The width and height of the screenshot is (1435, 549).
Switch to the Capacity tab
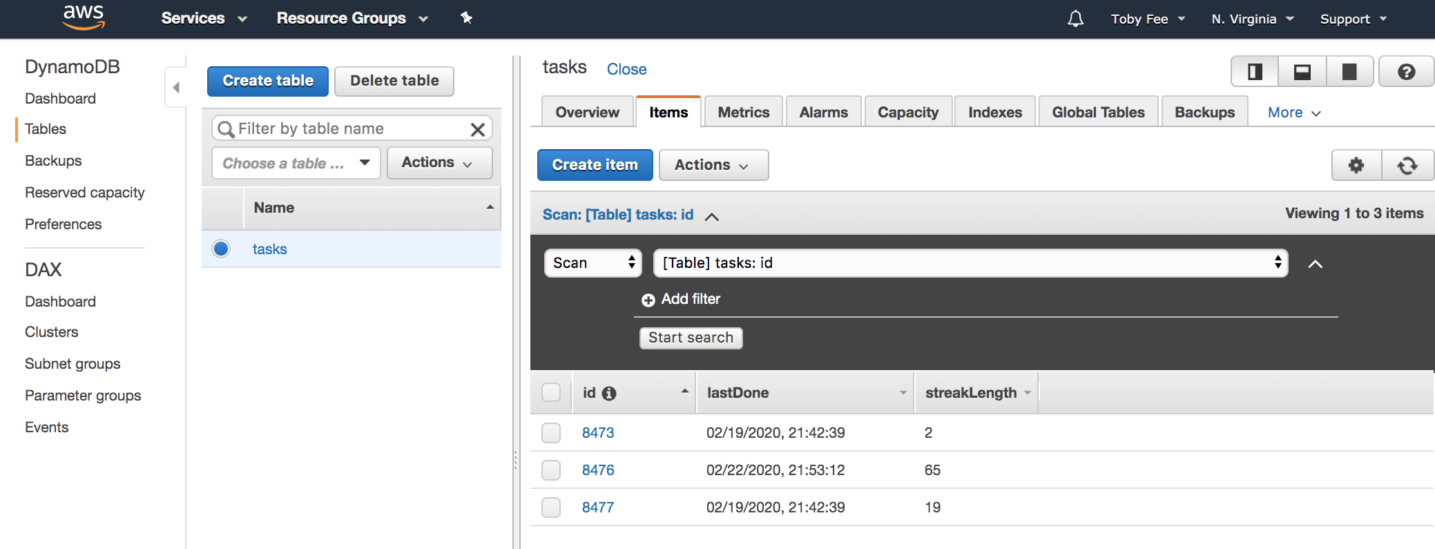(908, 113)
